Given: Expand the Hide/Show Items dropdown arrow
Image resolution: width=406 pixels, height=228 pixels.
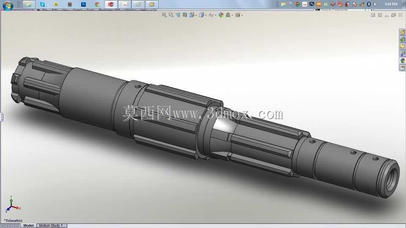Looking at the screenshot, I should tap(215, 15).
